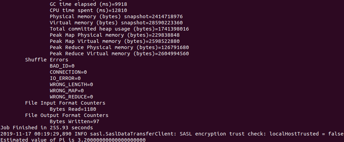Click the "GC time elapsed (ms)=9918" line
The width and height of the screenshot is (344, 142).
coord(85,4)
